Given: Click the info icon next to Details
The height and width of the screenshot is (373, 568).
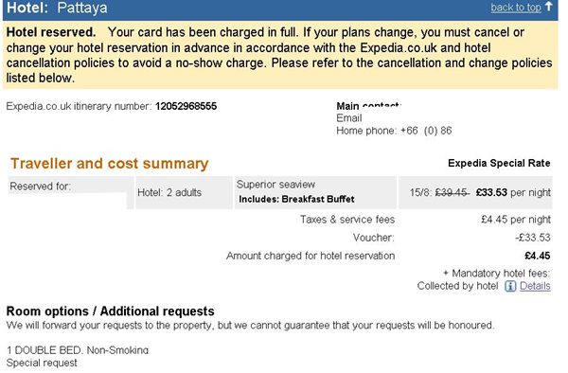Looking at the screenshot, I should [x=510, y=286].
